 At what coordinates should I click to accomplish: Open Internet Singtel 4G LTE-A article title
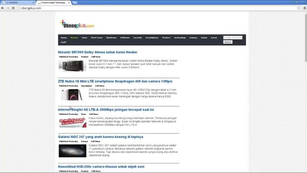click(x=106, y=110)
